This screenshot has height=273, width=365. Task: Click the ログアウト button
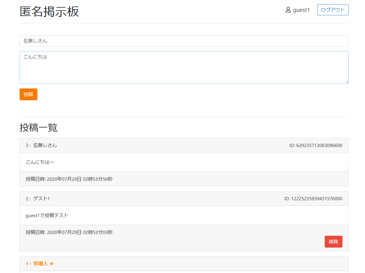333,9
